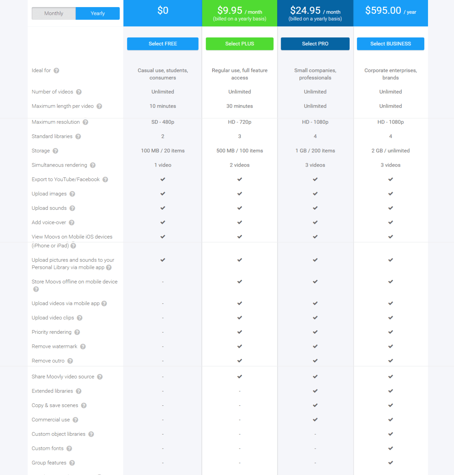Show Commercial use help icon

(75, 420)
